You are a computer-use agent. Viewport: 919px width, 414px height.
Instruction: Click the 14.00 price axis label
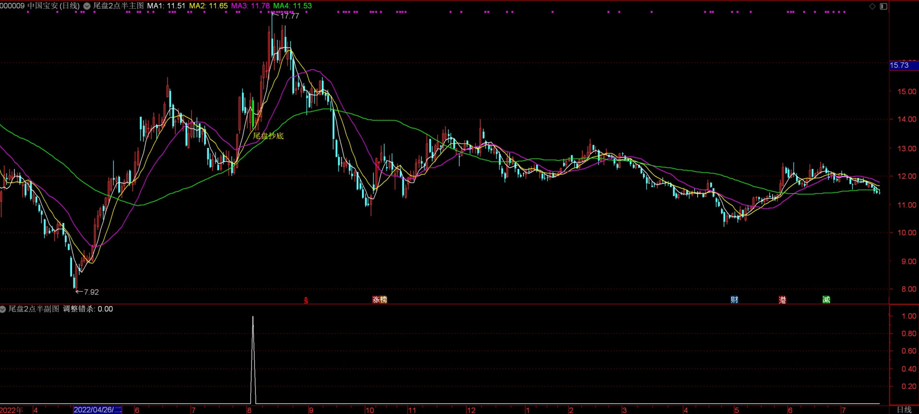coord(907,119)
